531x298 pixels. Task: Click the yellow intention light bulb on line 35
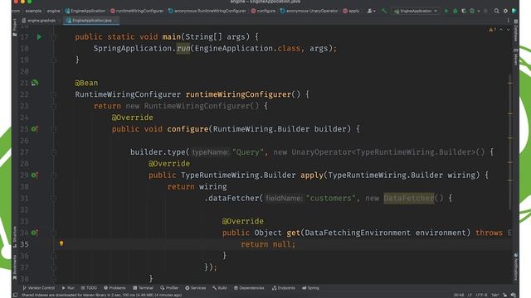[61, 243]
